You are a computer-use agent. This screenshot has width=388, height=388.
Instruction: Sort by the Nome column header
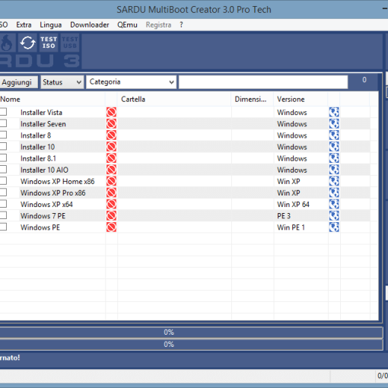52,99
